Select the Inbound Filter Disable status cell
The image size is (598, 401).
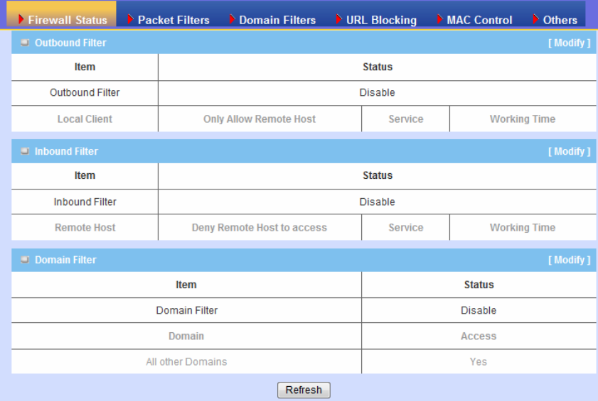[377, 202]
